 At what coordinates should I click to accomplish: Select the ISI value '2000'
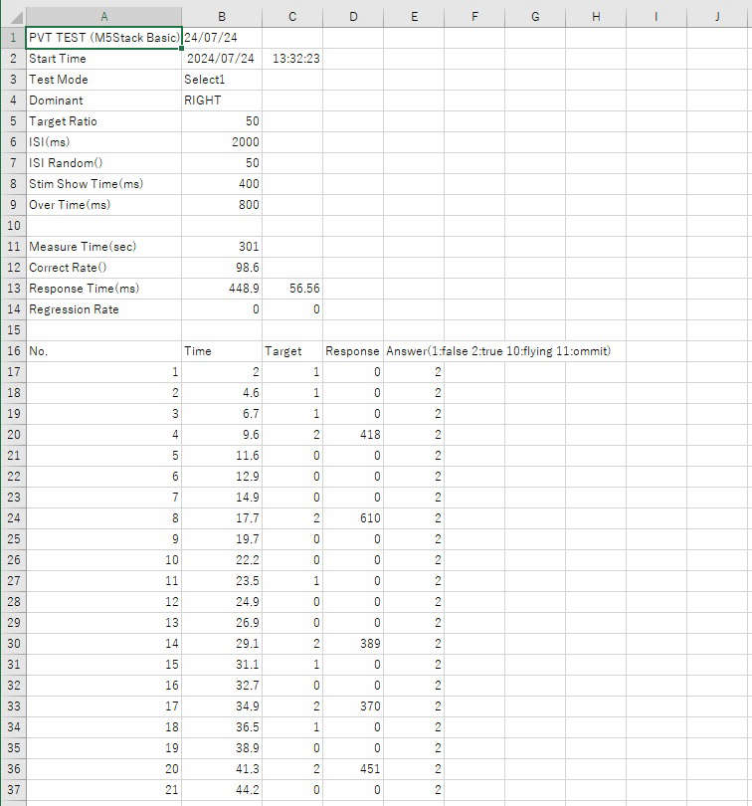[x=222, y=142]
